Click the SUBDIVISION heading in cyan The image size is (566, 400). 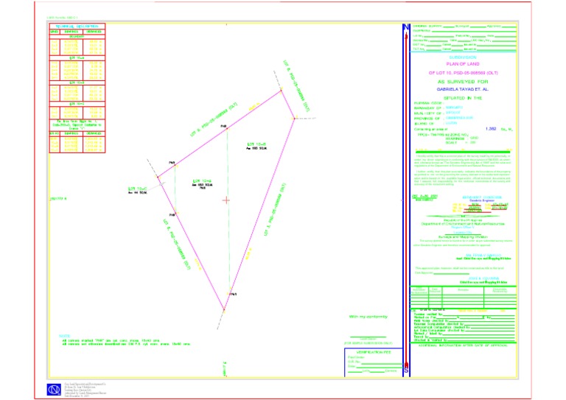point(463,57)
